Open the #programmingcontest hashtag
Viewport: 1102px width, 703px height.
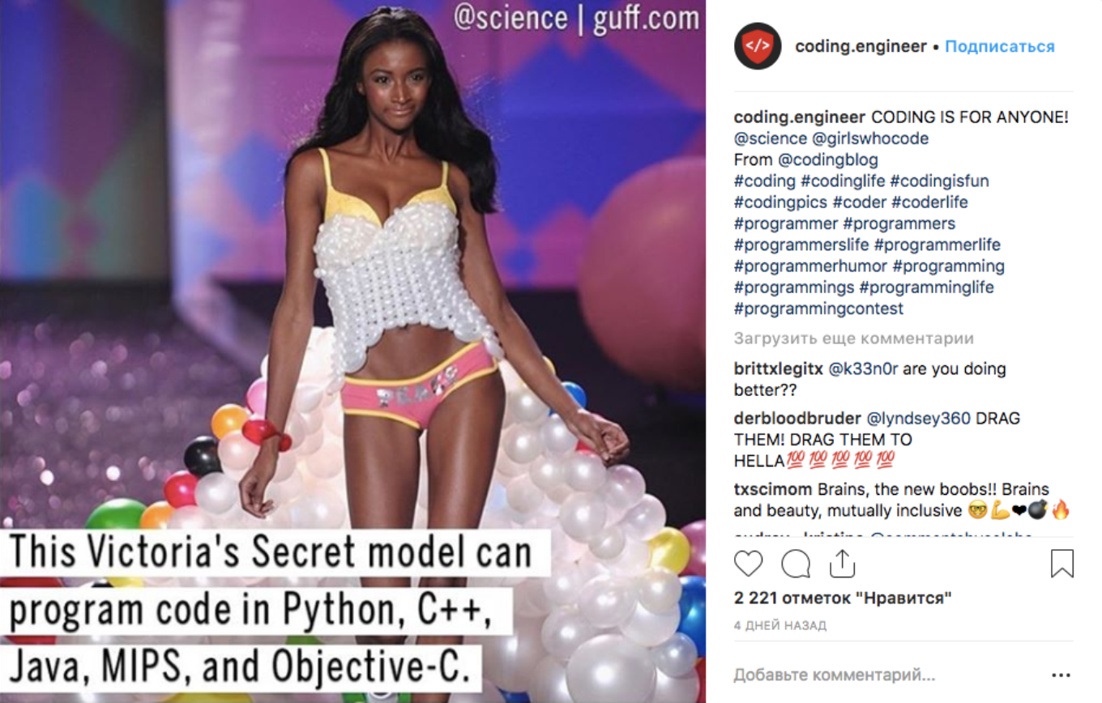tap(818, 309)
